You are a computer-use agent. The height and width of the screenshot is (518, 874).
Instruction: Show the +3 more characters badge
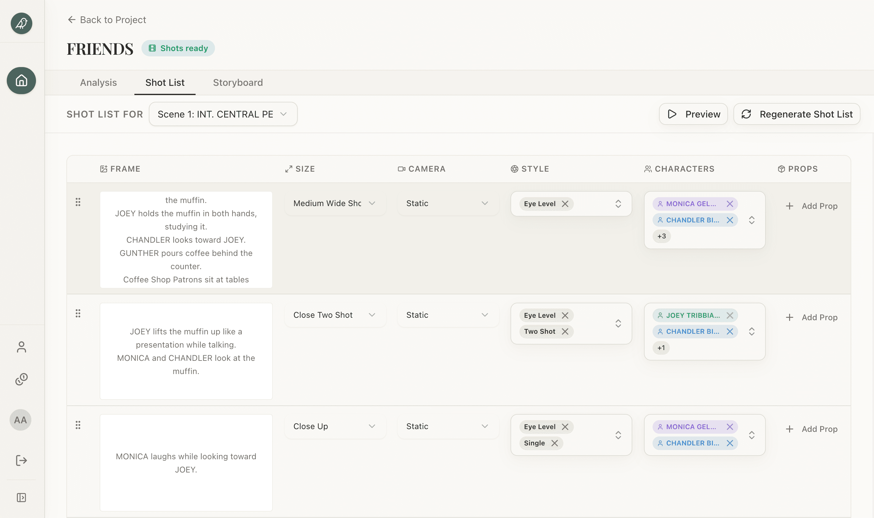click(x=662, y=236)
